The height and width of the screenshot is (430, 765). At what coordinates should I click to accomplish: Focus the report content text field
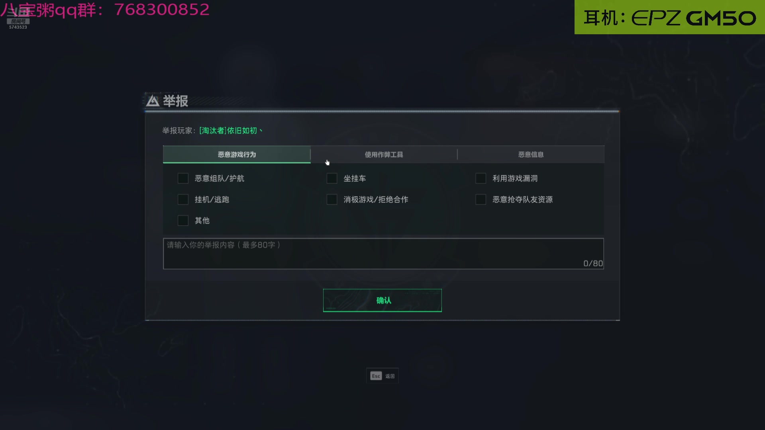(383, 254)
